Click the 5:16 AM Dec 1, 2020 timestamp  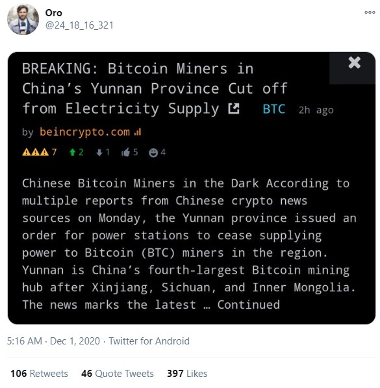coord(53,341)
